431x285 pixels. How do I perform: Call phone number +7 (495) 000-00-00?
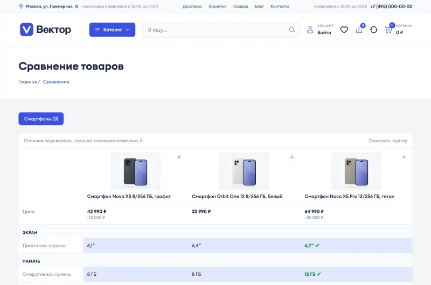pyautogui.click(x=391, y=6)
